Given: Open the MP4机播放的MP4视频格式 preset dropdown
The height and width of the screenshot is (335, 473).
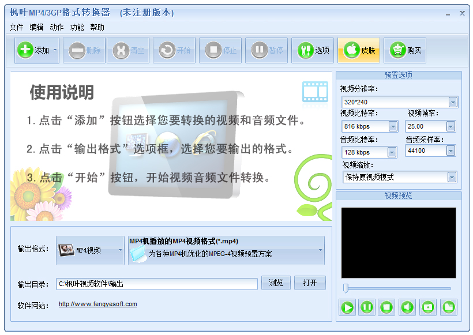Looking at the screenshot, I should pos(226,250).
